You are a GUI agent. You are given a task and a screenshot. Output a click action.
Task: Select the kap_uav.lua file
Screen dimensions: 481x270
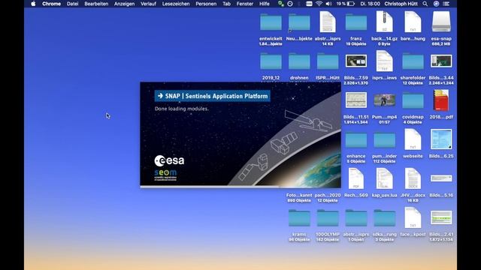(x=384, y=178)
